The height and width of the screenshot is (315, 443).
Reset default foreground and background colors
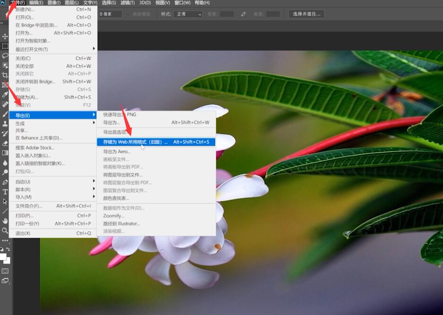[2, 249]
